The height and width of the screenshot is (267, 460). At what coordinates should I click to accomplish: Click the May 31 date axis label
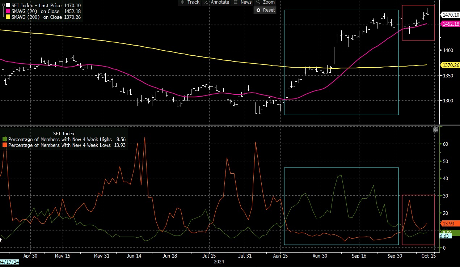click(x=101, y=256)
